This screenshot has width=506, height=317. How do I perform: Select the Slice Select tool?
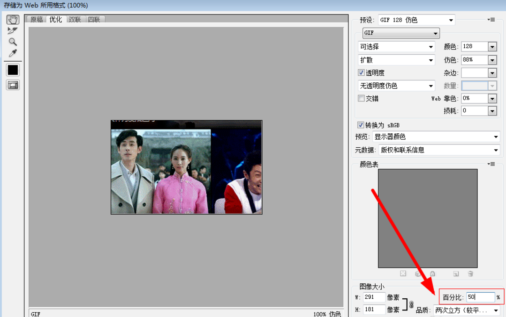(x=13, y=31)
